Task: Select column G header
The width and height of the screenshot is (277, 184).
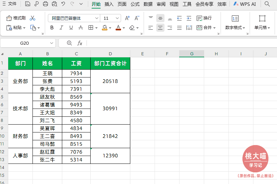Action: point(192,54)
